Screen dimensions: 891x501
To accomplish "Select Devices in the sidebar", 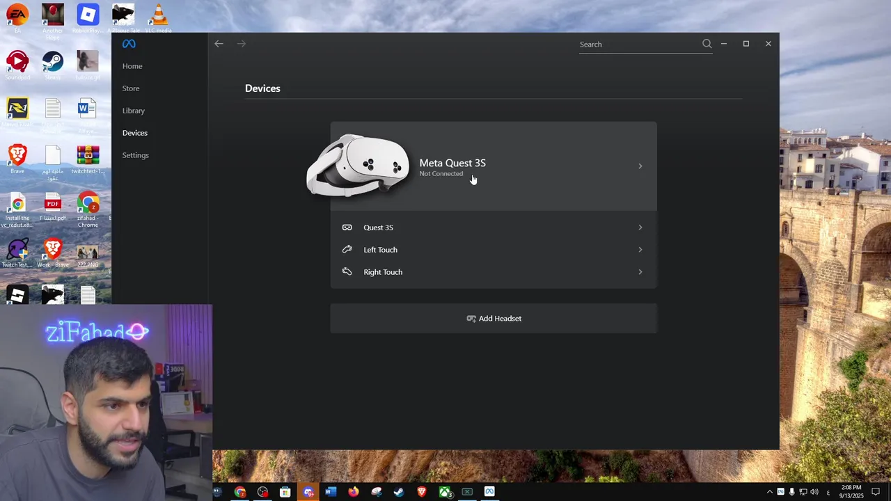I will point(135,133).
